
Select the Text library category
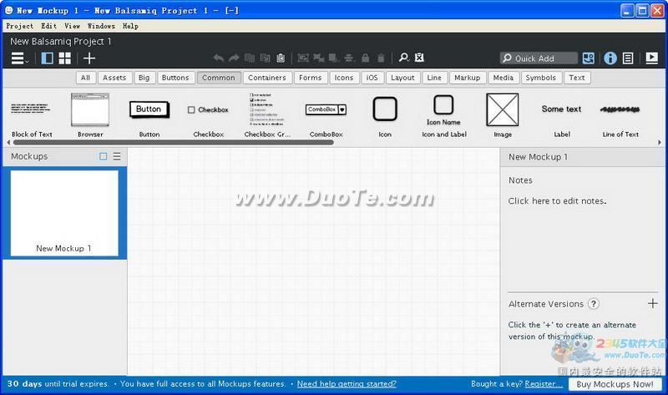coord(577,78)
